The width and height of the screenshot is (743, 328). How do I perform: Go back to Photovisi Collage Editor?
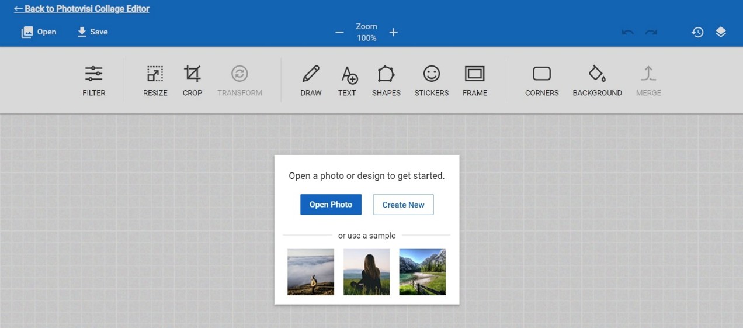click(x=82, y=9)
